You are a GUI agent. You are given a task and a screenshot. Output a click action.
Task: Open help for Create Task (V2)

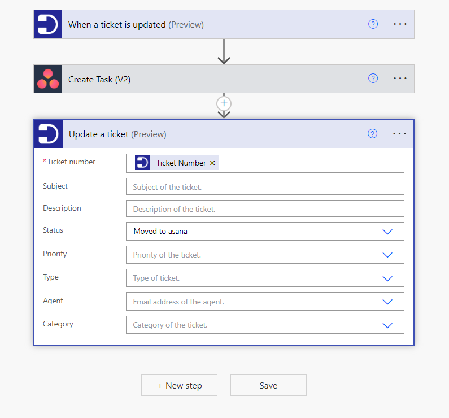click(x=373, y=78)
